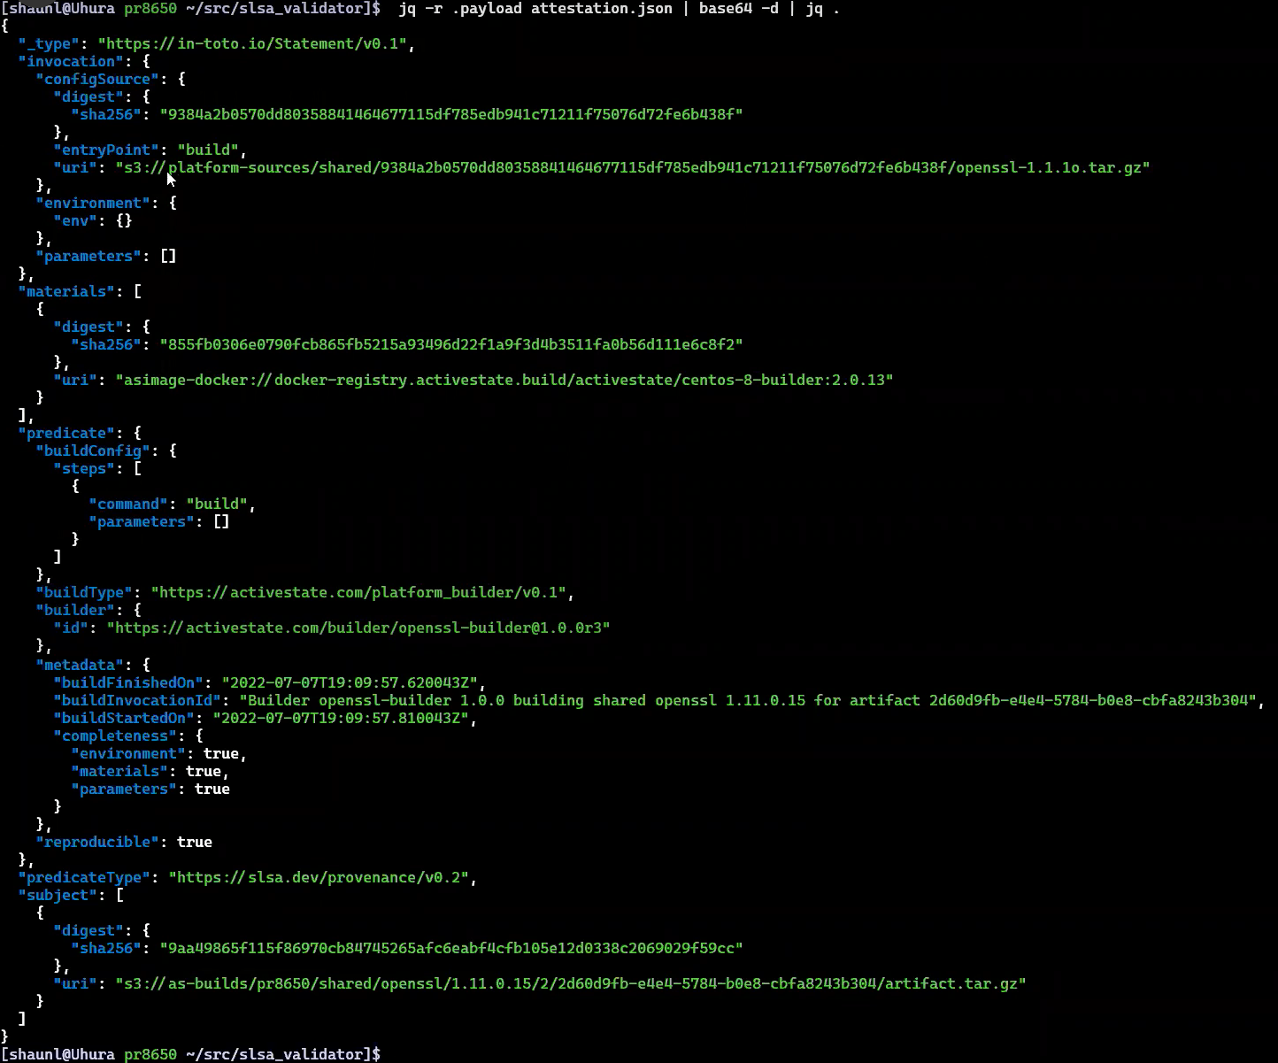The height and width of the screenshot is (1063, 1278).
Task: Click the materials key label
Action: tap(66, 290)
